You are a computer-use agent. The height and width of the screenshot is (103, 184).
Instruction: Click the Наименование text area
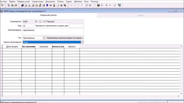[53, 32]
